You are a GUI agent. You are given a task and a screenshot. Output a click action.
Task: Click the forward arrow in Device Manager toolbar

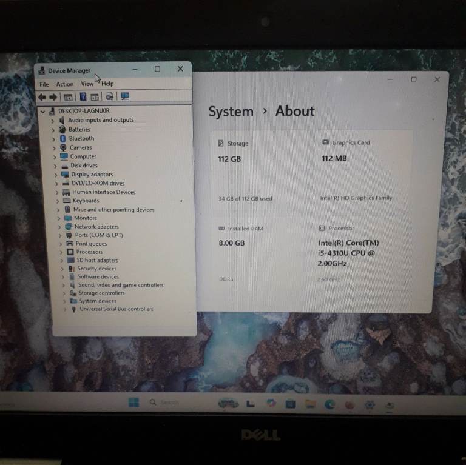[x=53, y=97]
